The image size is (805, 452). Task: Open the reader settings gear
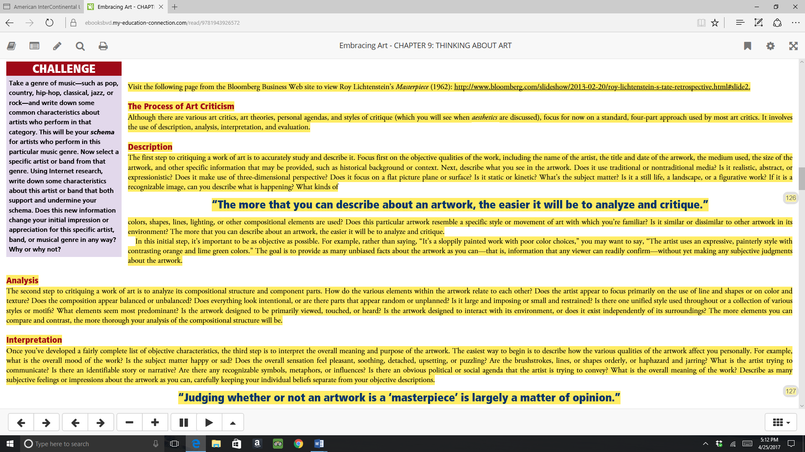pos(770,46)
